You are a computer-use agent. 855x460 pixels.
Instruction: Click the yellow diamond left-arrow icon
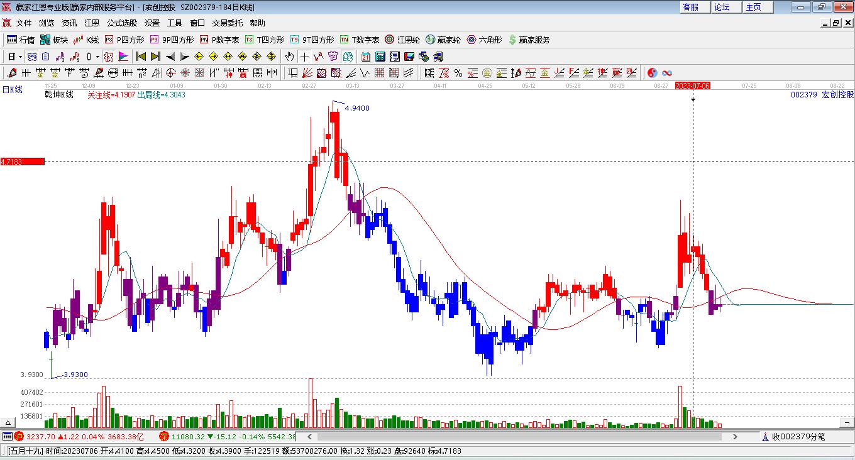199,57
